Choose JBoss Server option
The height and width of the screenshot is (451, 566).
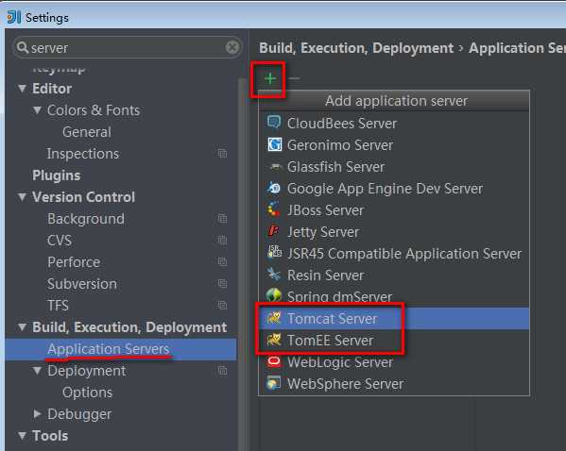[x=394, y=209]
